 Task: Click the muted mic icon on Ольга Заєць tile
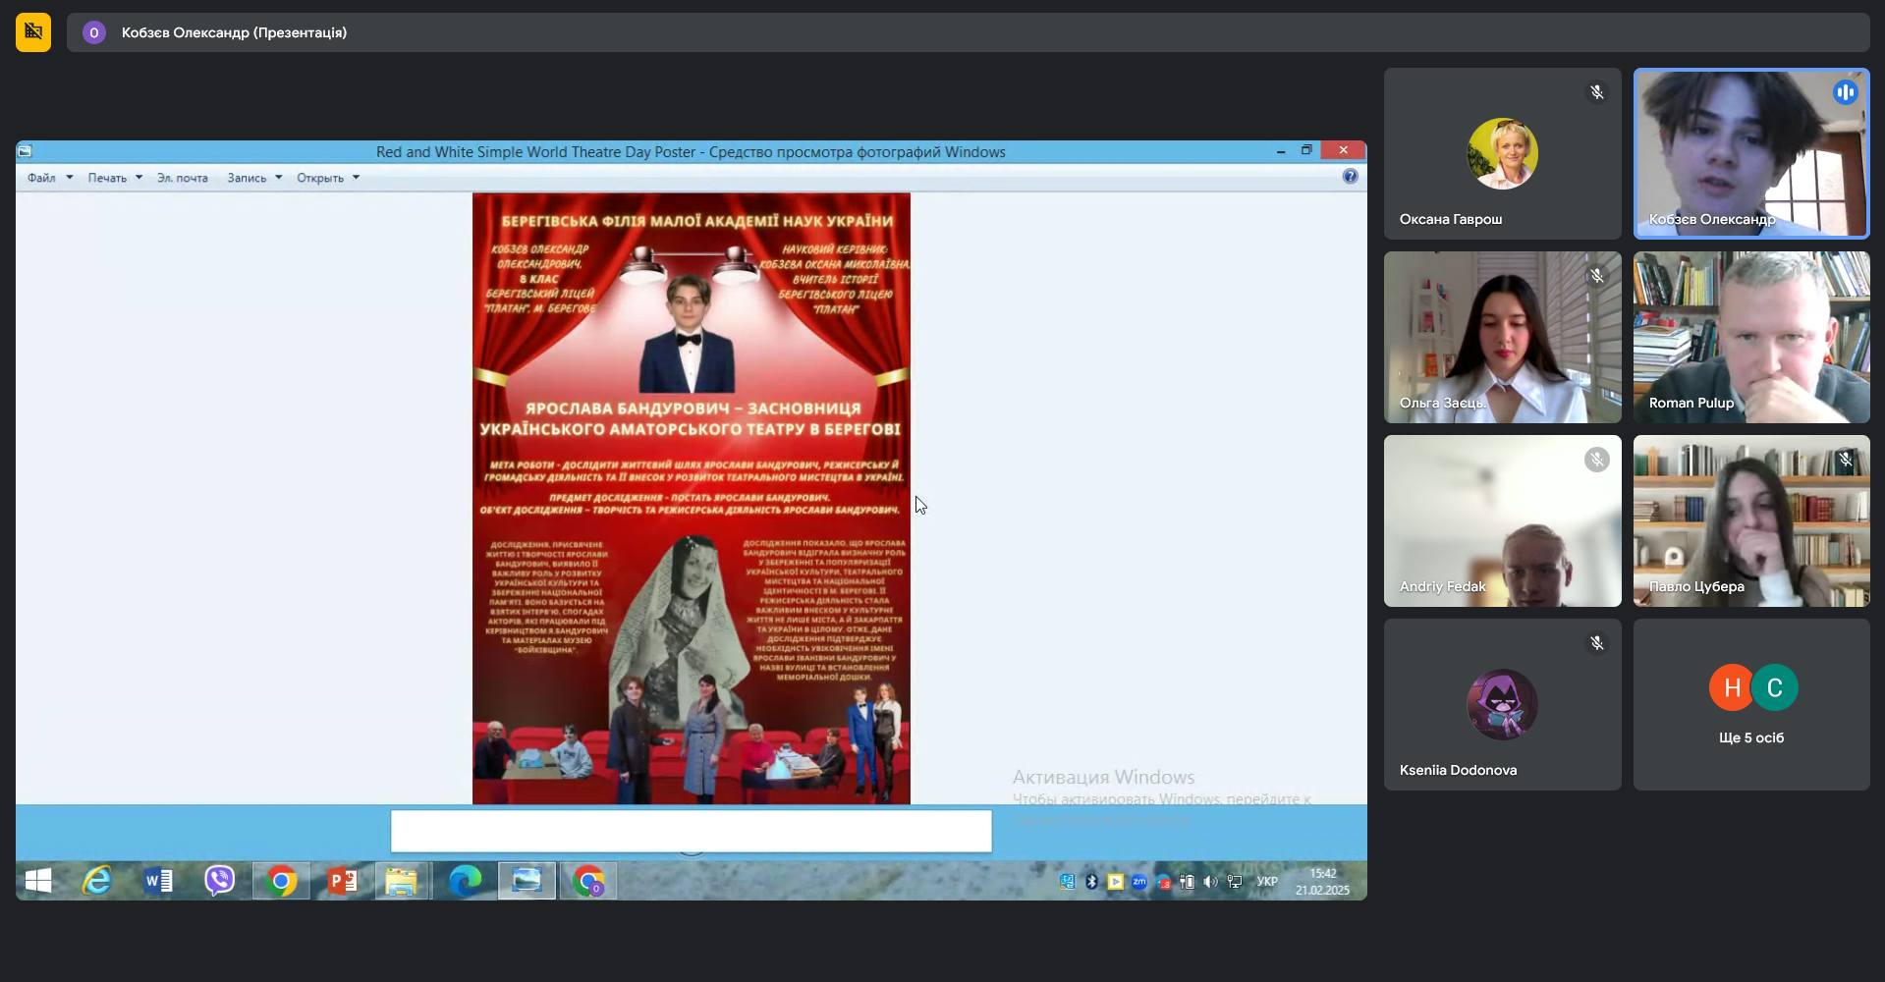click(1597, 276)
